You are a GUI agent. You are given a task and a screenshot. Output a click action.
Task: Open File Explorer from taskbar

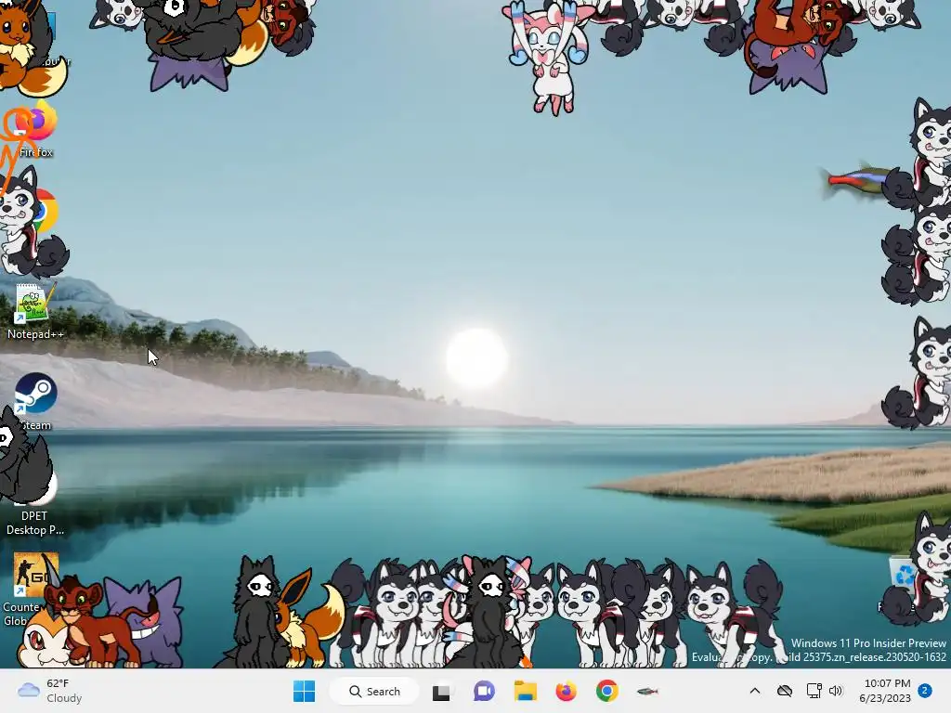coord(526,691)
